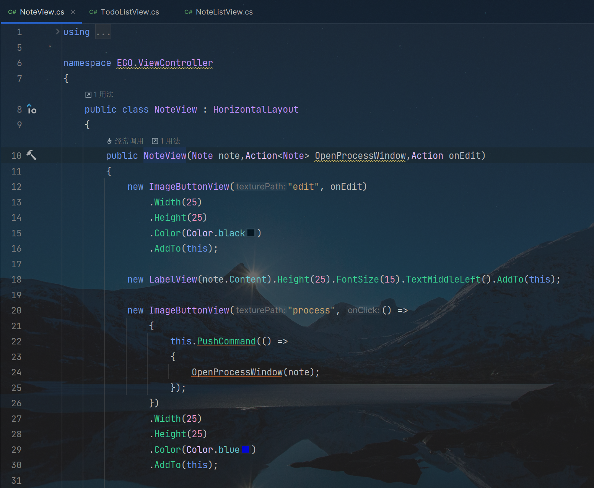Click the "process" string literal
The height and width of the screenshot is (488, 594).
pyautogui.click(x=311, y=310)
